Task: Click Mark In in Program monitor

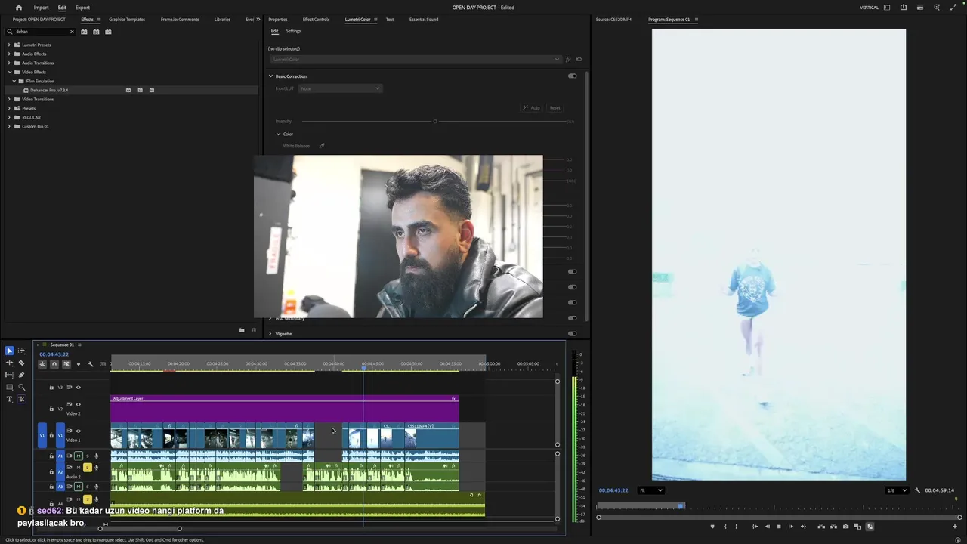Action: pos(725,527)
